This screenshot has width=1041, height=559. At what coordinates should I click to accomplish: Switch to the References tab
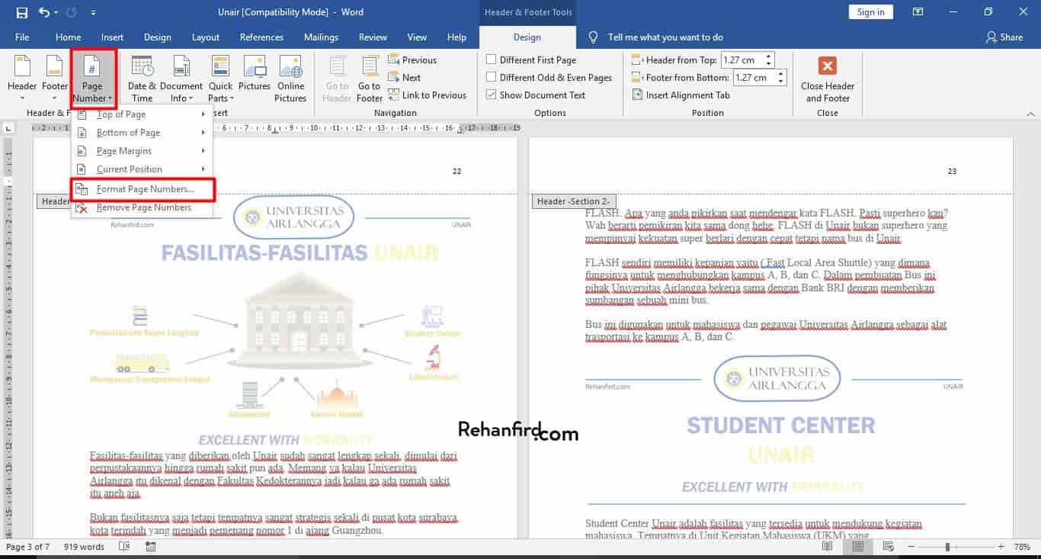coord(261,37)
